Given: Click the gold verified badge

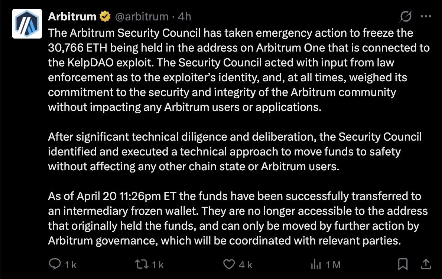Looking at the screenshot, I should 105,16.
